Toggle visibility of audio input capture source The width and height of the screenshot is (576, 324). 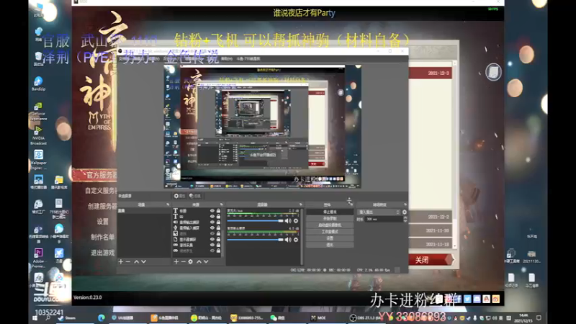(212, 228)
